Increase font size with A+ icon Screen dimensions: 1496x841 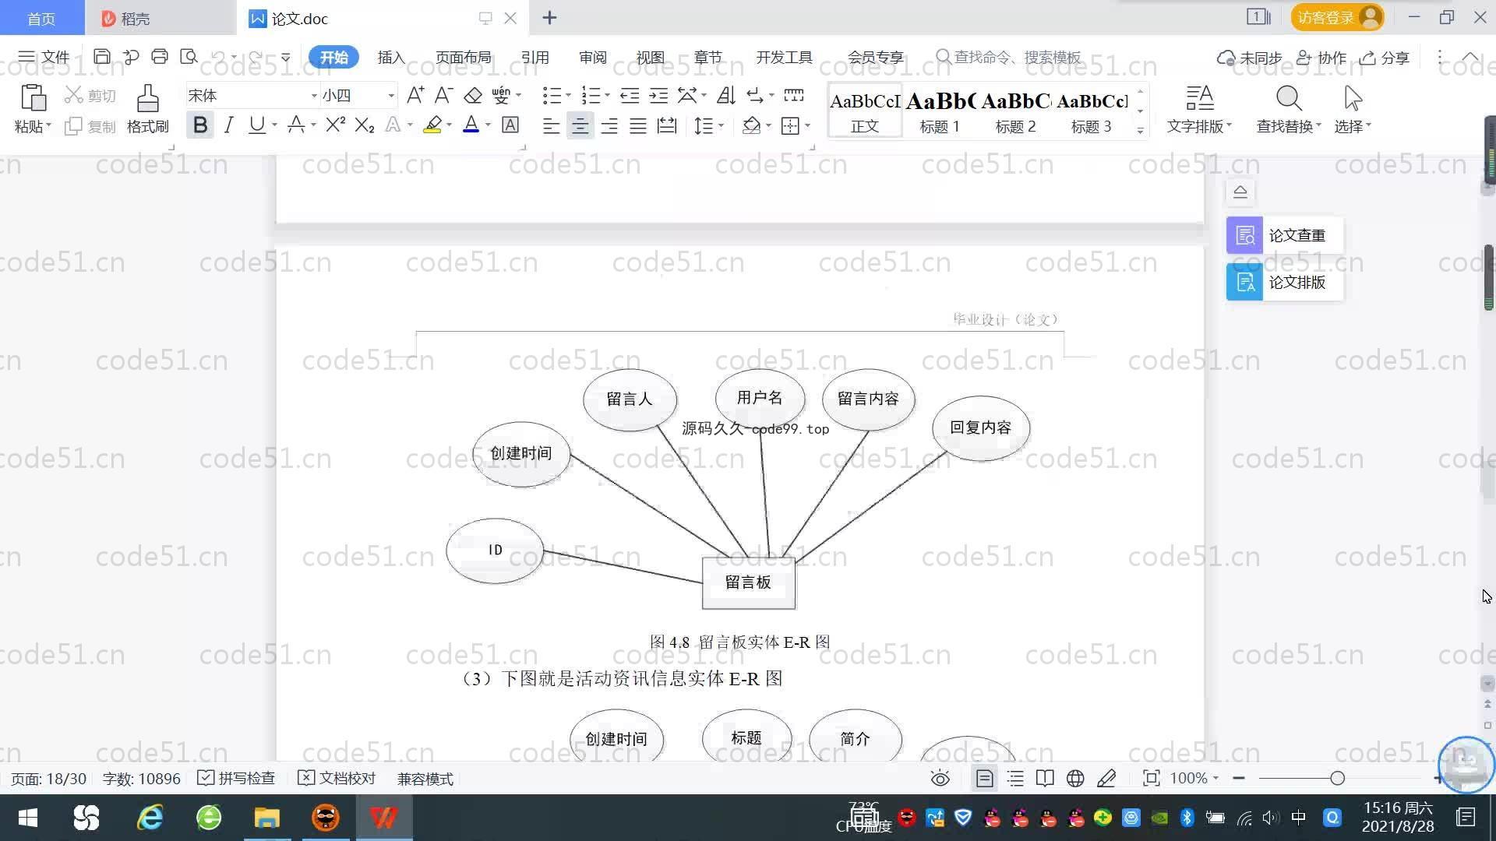(415, 95)
